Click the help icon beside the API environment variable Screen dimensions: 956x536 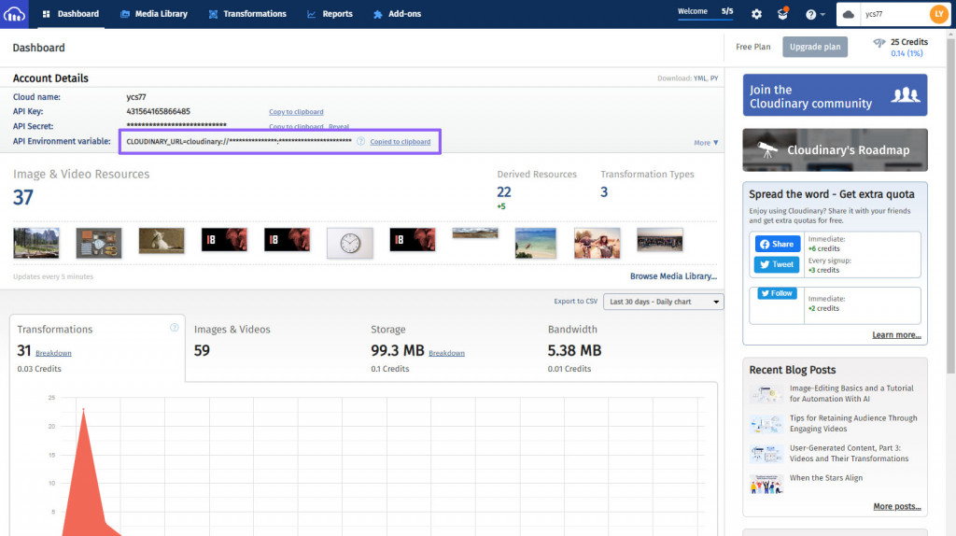(x=361, y=141)
